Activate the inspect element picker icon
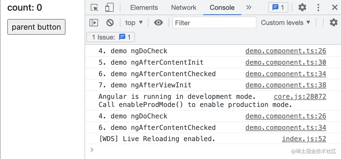This screenshot has width=341, height=159. tap(95, 8)
